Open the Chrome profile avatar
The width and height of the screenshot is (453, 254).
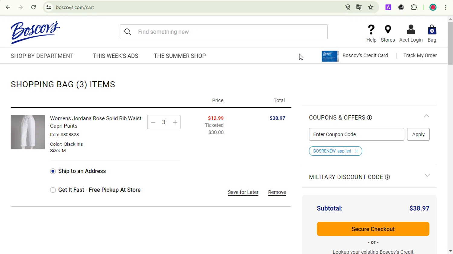433,7
